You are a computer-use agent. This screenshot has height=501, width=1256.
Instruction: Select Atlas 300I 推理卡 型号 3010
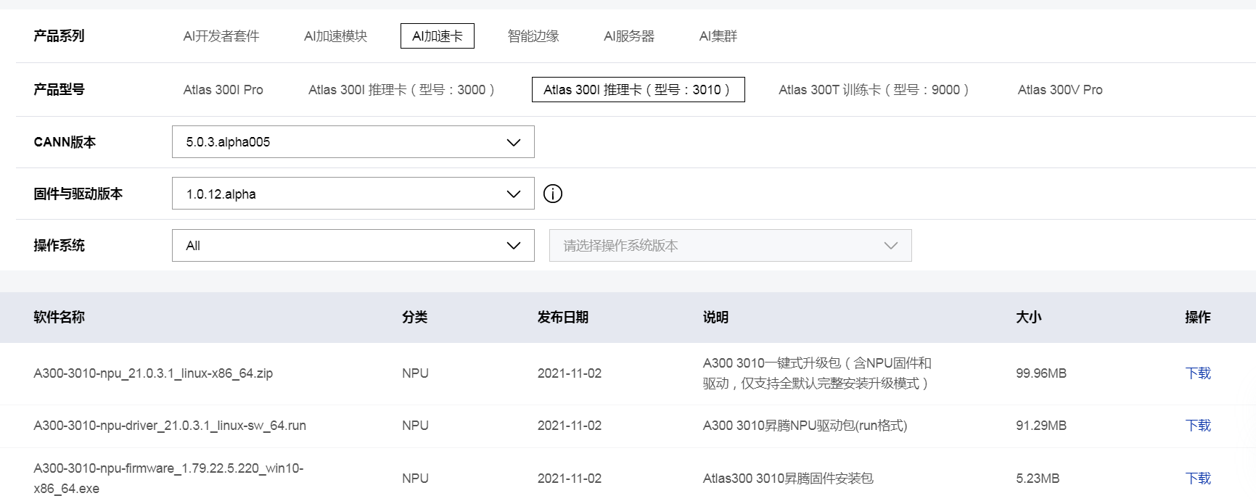pyautogui.click(x=638, y=90)
